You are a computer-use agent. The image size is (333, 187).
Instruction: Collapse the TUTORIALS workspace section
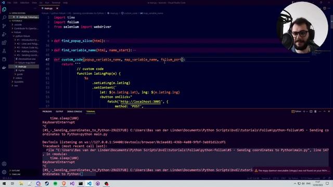(x=17, y=21)
